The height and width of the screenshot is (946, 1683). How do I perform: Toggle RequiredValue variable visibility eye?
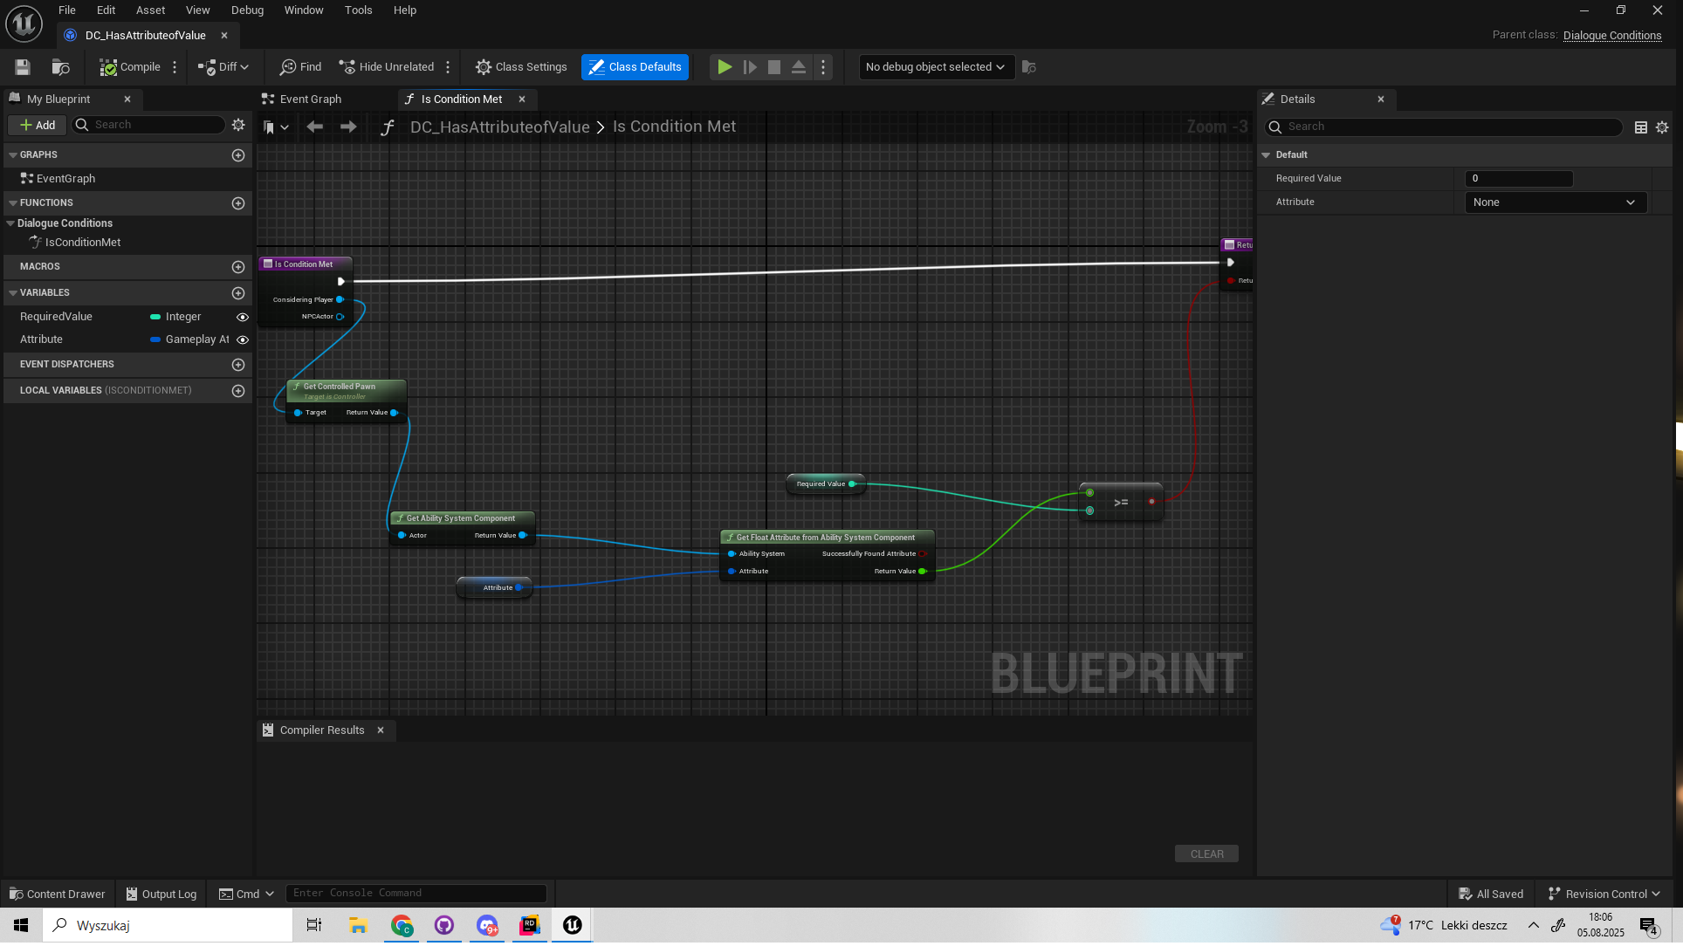tap(243, 318)
